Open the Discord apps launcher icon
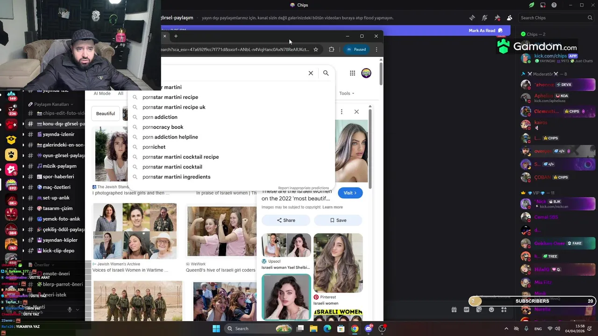The width and height of the screenshot is (598, 336). [x=504, y=309]
